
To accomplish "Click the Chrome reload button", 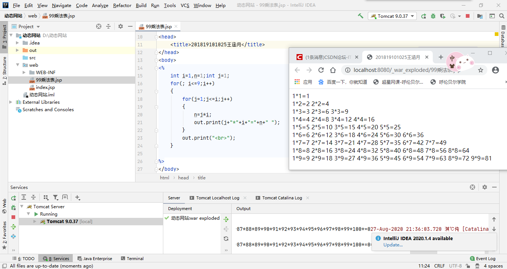I will point(321,70).
